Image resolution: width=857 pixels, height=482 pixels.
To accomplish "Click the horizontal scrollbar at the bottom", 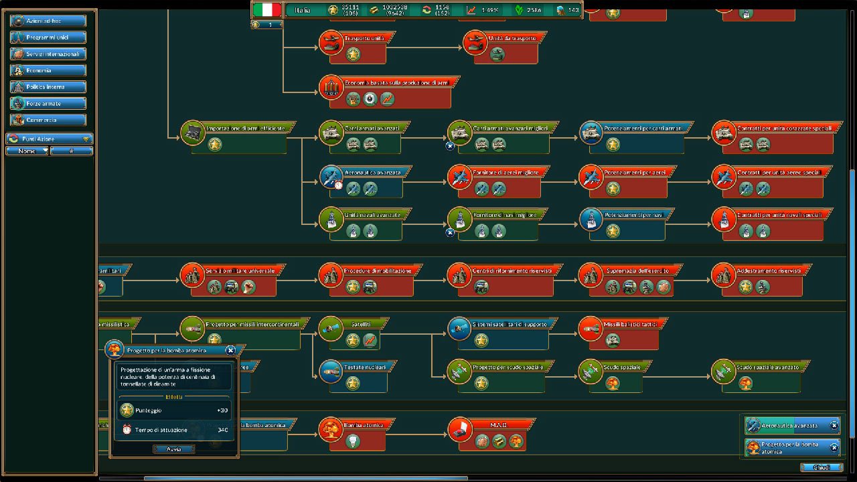I will pyautogui.click(x=306, y=478).
